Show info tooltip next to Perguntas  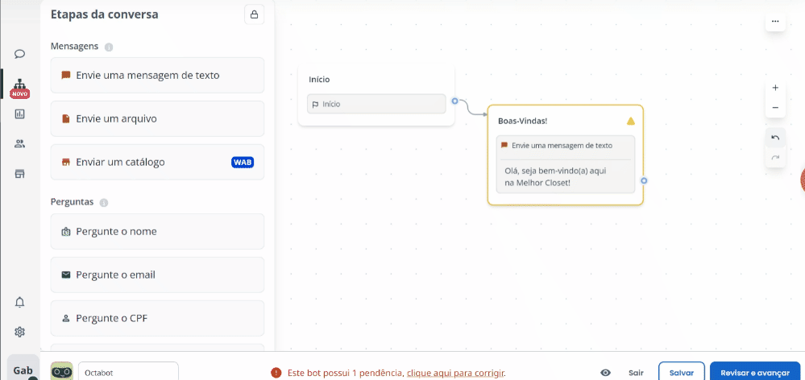click(x=104, y=203)
